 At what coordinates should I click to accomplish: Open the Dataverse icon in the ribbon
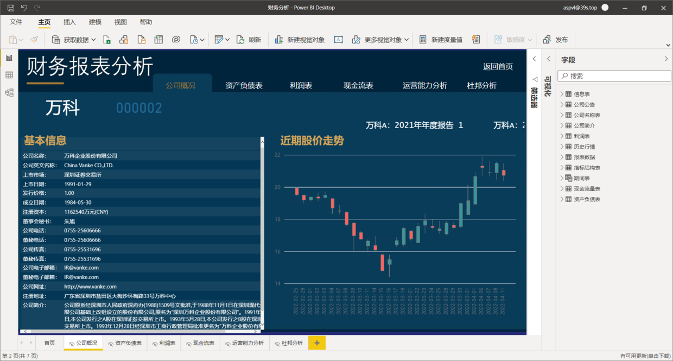(176, 40)
